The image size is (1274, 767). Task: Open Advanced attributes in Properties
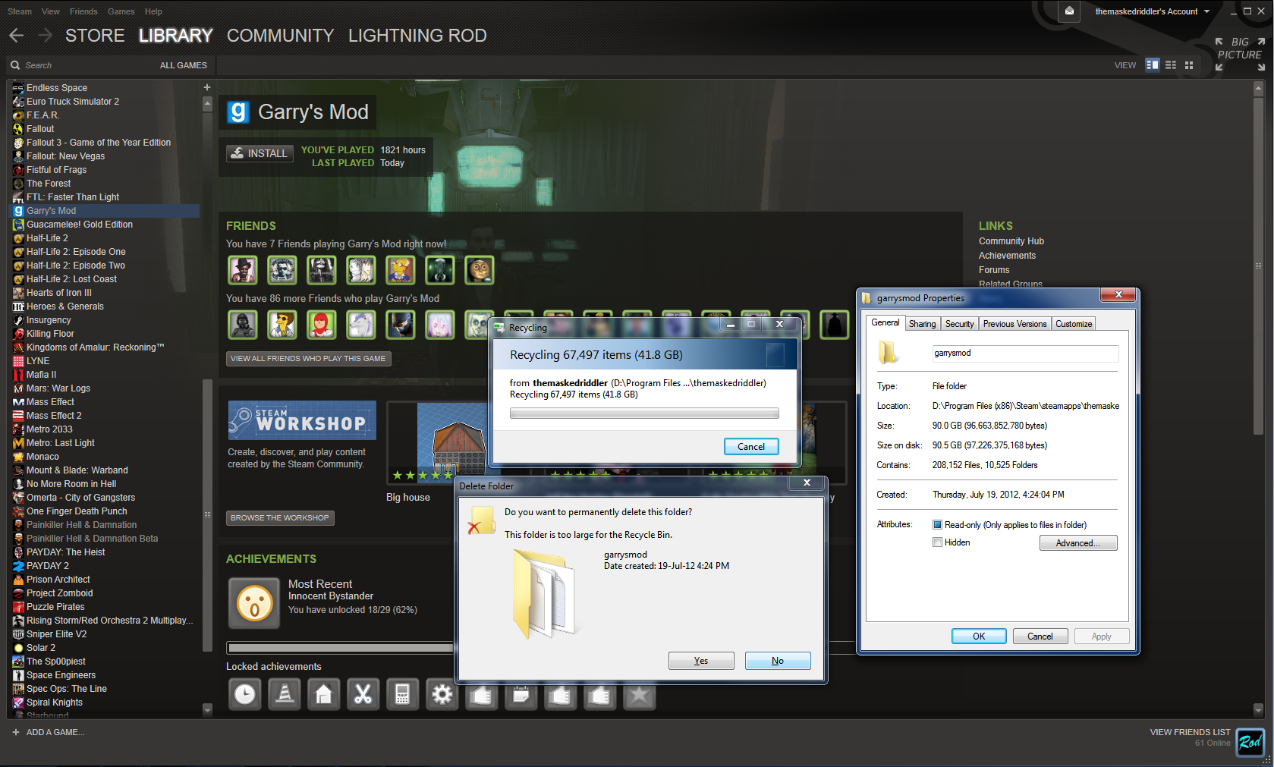(x=1078, y=543)
